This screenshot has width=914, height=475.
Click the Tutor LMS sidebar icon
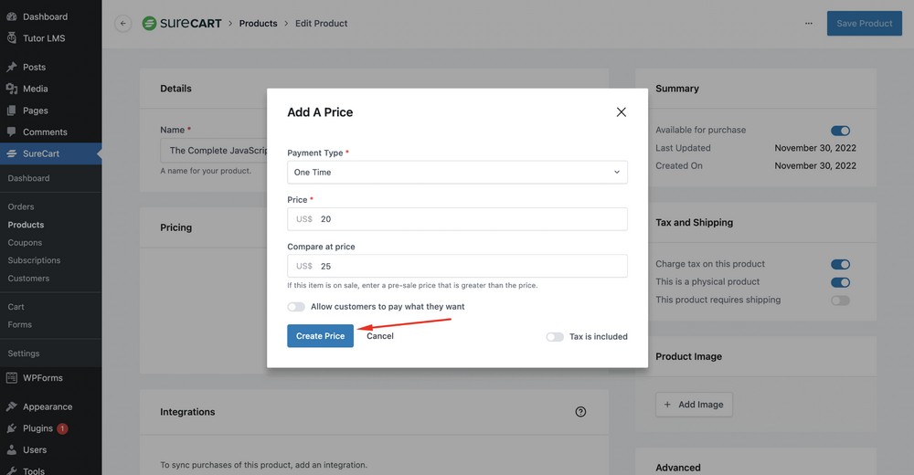12,37
